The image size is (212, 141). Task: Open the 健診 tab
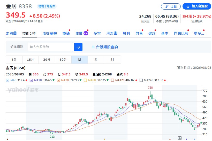tap(152, 33)
